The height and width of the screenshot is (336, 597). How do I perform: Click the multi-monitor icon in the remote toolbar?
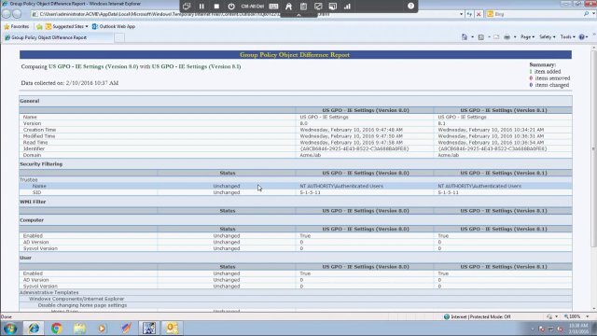pos(333,7)
